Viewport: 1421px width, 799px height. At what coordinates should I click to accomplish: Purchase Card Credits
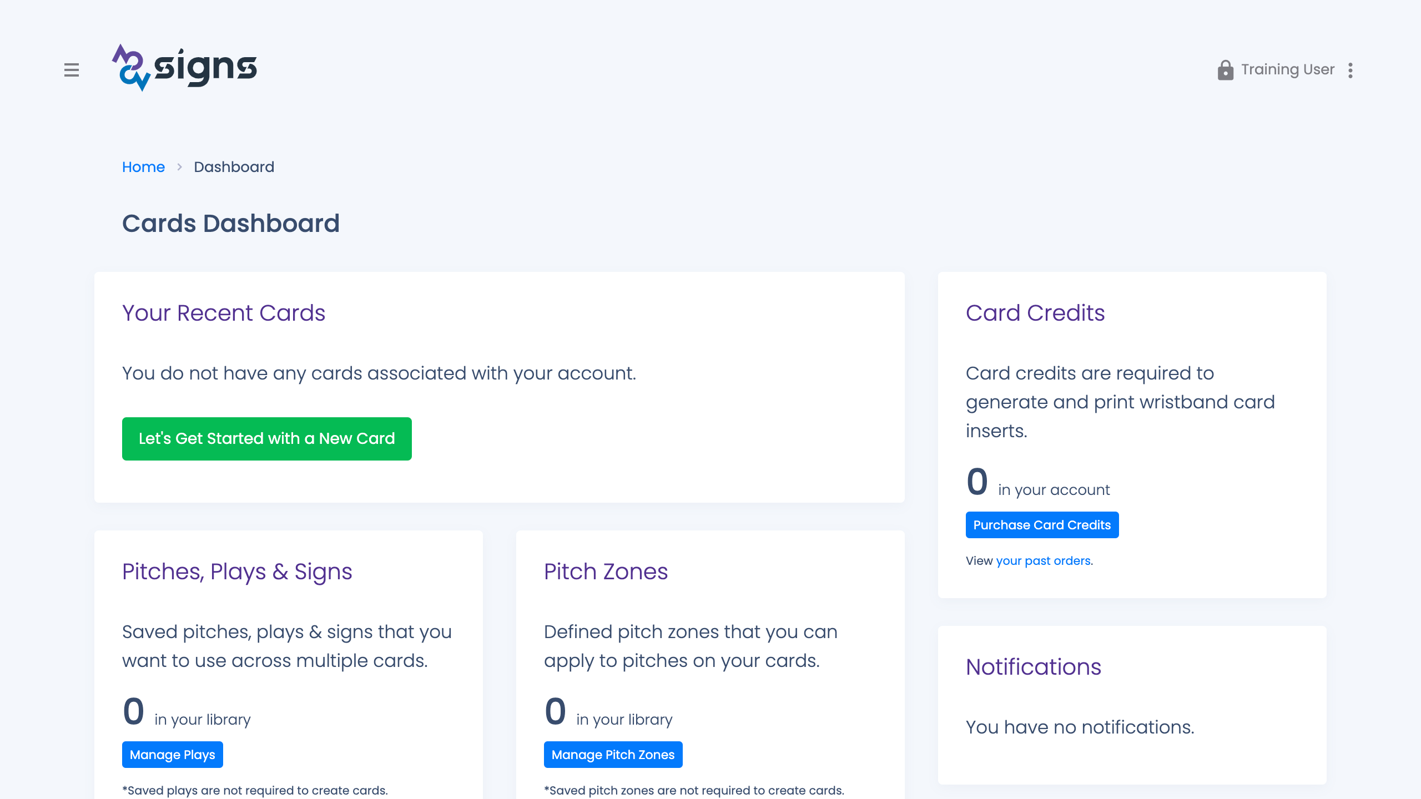[1042, 524]
